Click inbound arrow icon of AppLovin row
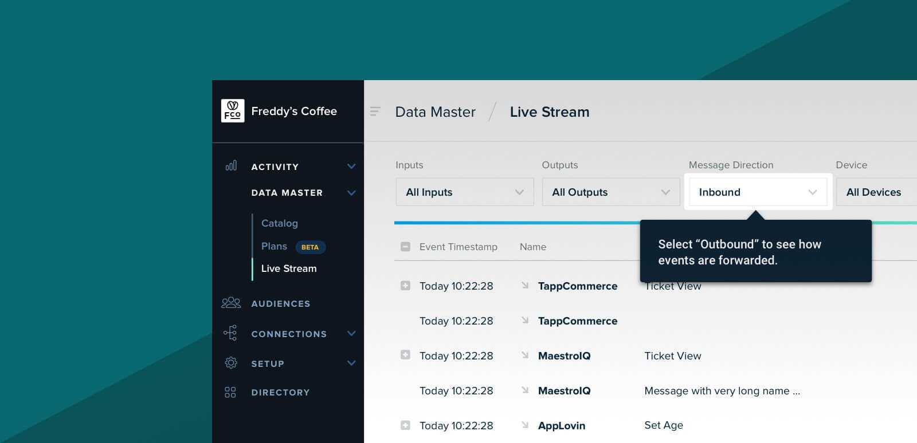917x443 pixels. click(x=525, y=425)
